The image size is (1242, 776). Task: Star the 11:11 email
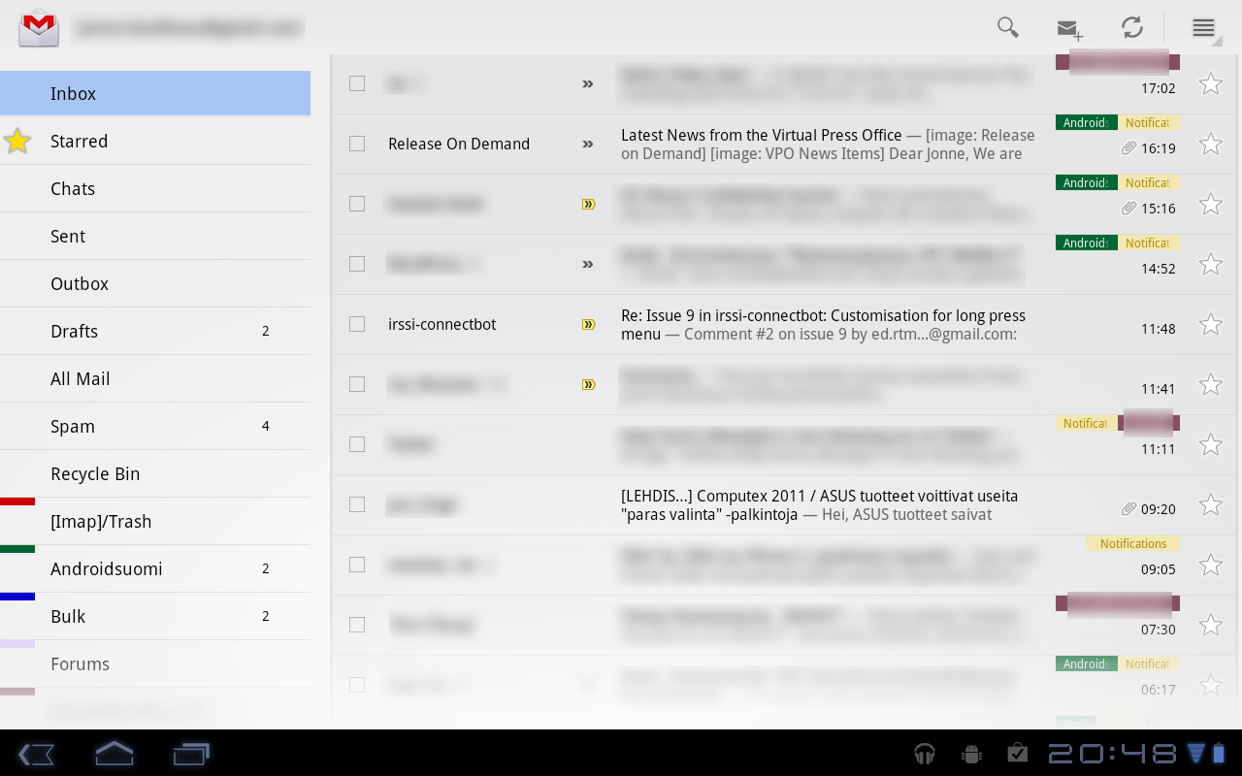1211,444
